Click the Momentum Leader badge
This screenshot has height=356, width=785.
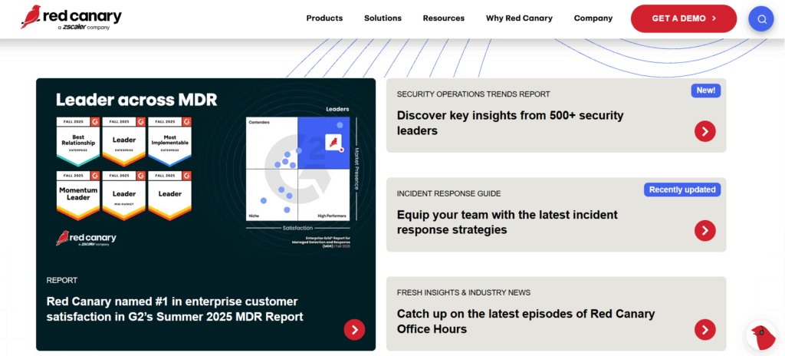pyautogui.click(x=78, y=196)
